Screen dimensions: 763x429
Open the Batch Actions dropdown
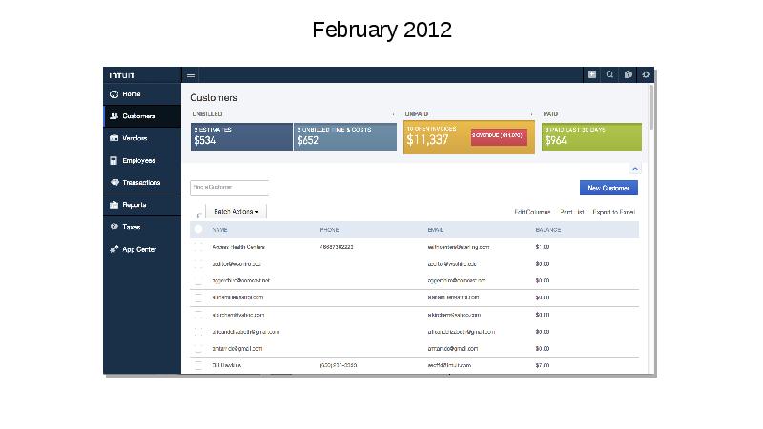(236, 212)
